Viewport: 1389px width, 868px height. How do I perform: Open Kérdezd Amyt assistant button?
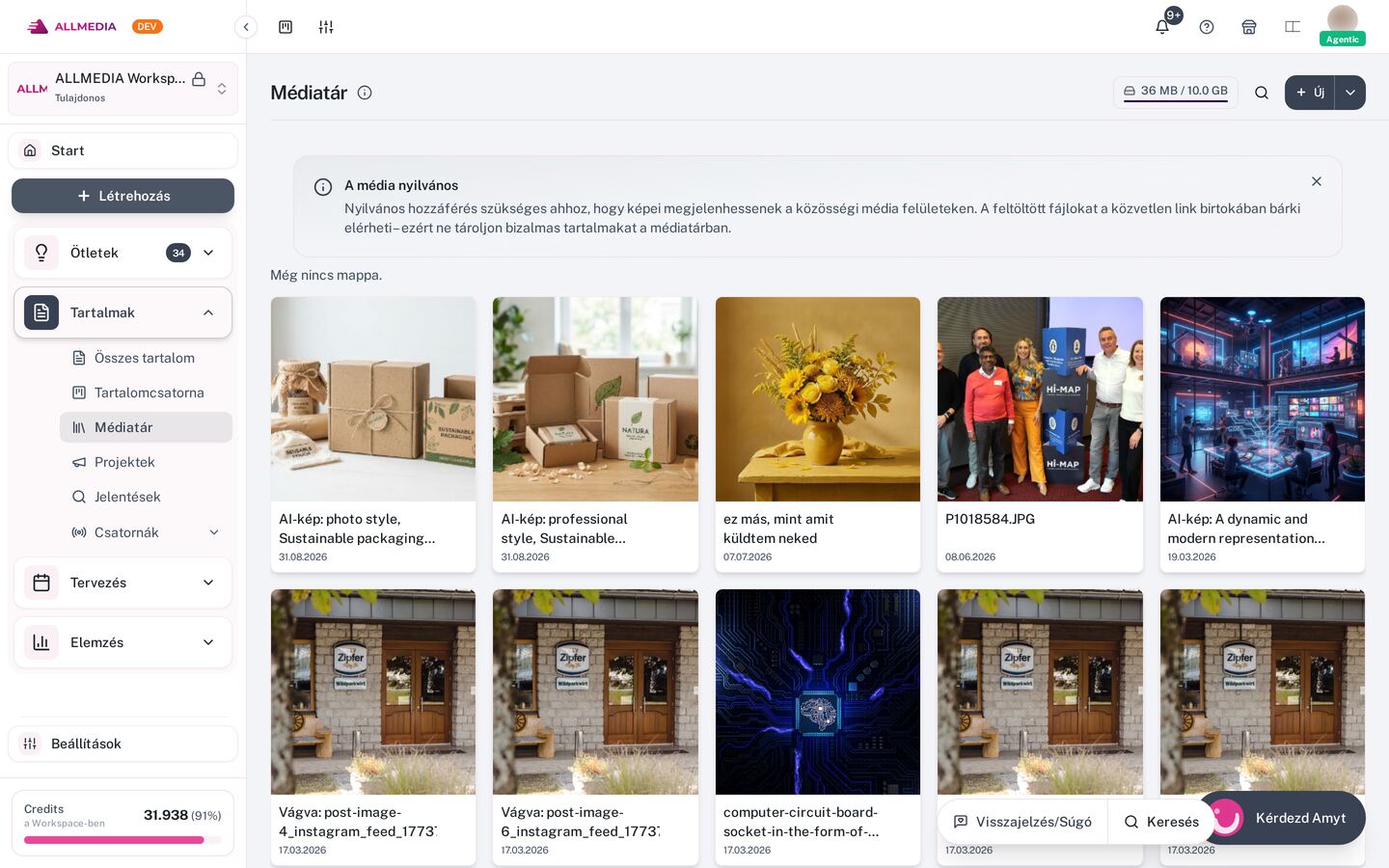1282,818
